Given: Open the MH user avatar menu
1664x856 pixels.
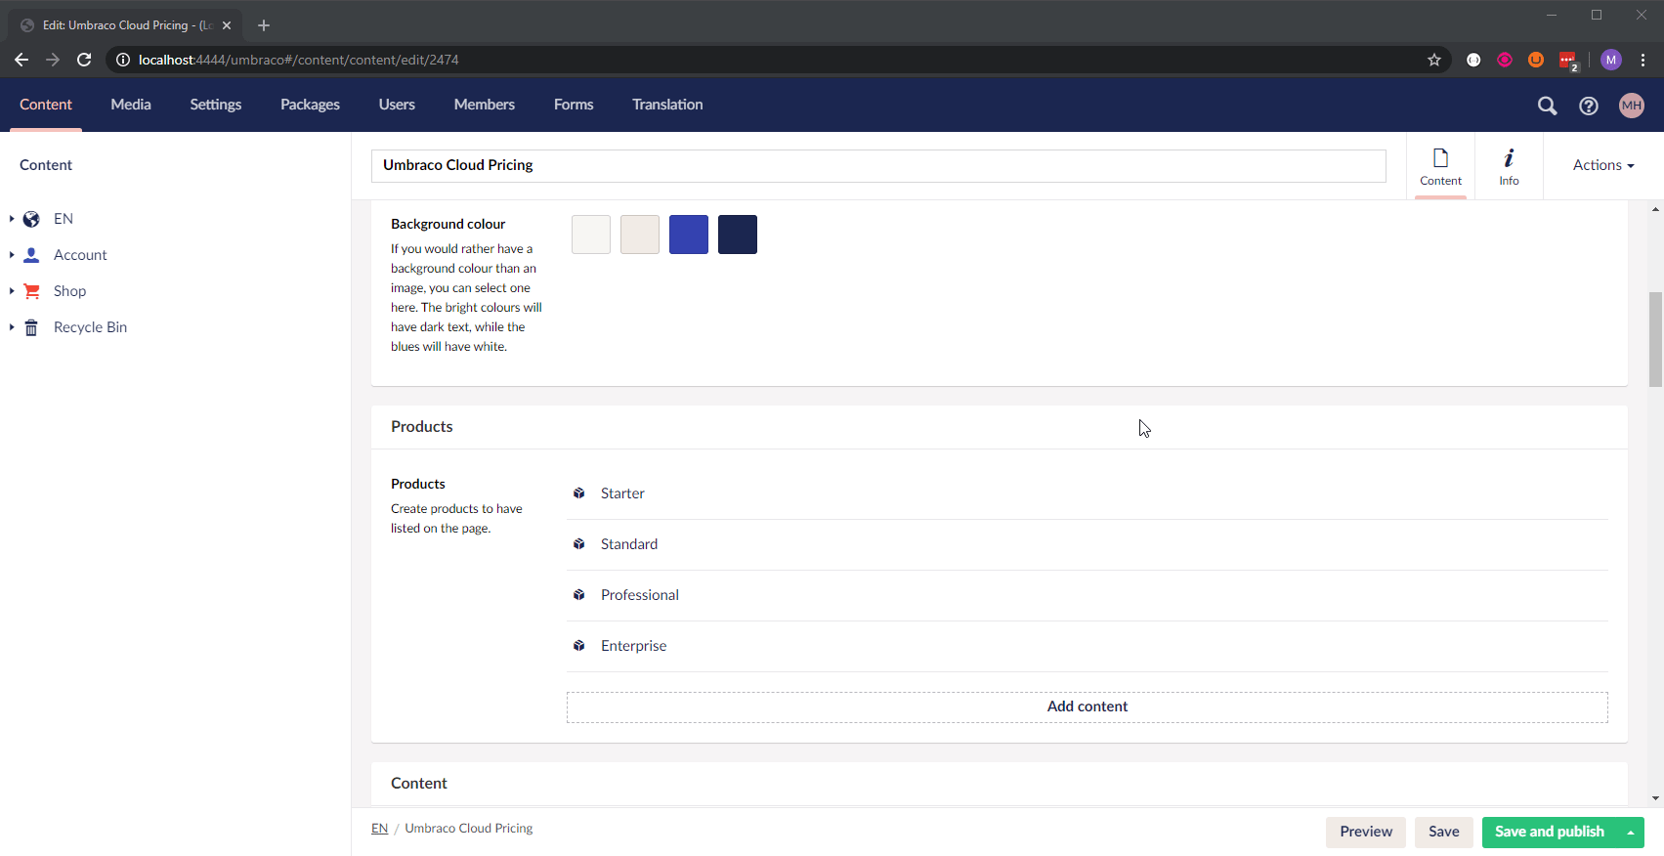Looking at the screenshot, I should click(x=1632, y=106).
